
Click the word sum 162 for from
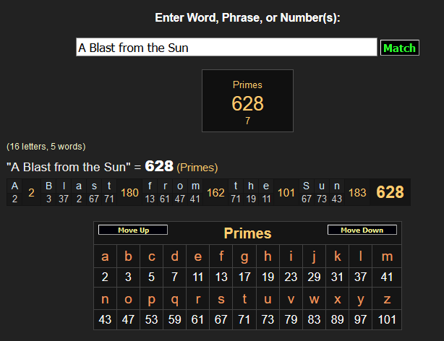(215, 193)
